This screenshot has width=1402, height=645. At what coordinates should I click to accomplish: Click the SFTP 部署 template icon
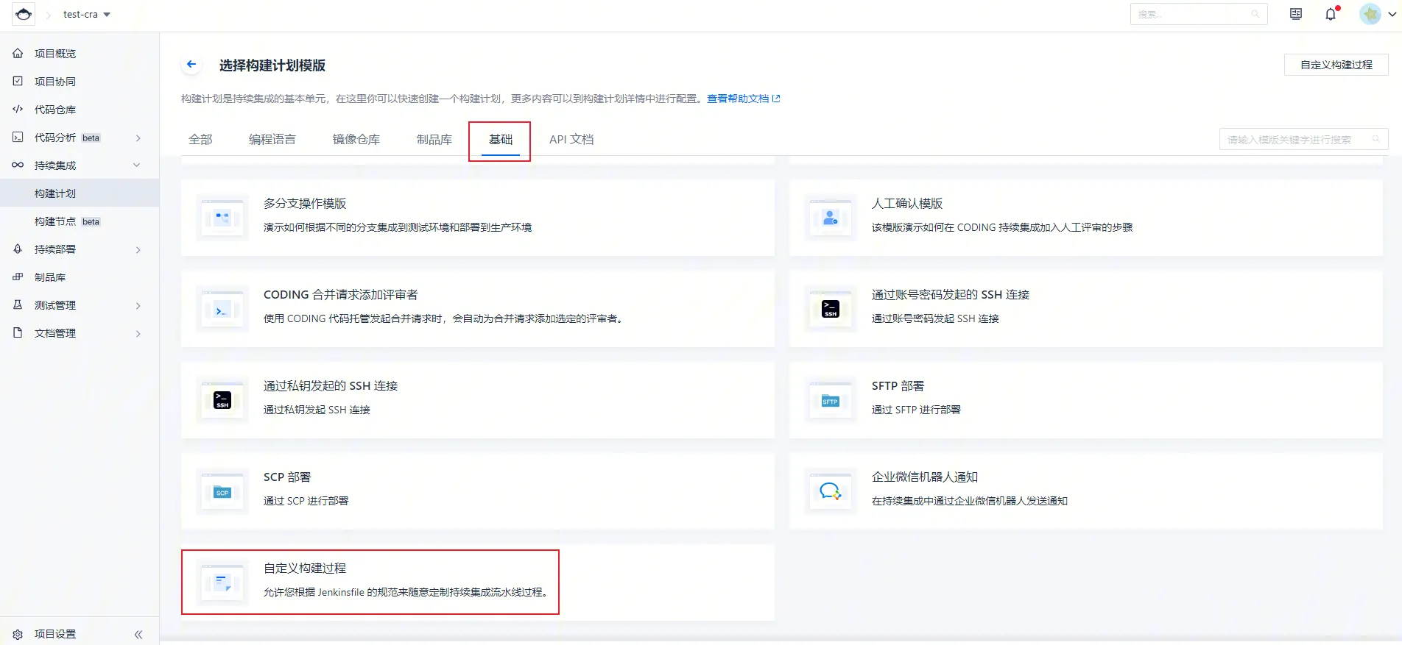click(x=830, y=401)
